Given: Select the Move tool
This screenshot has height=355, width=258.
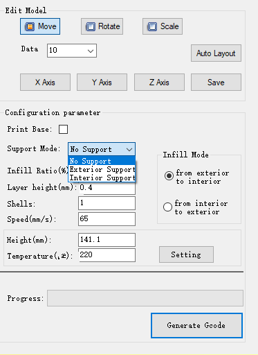Looking at the screenshot, I should (40, 26).
